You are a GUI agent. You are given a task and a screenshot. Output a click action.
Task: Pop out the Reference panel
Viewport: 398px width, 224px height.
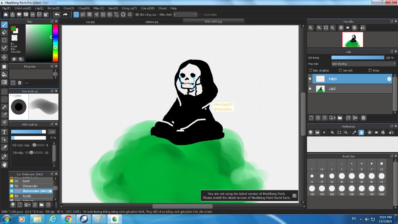coord(392,126)
